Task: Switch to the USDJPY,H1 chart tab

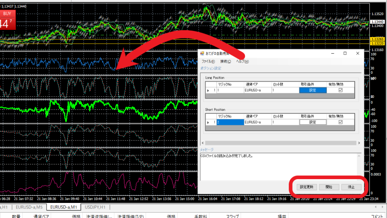Action: click(95, 207)
